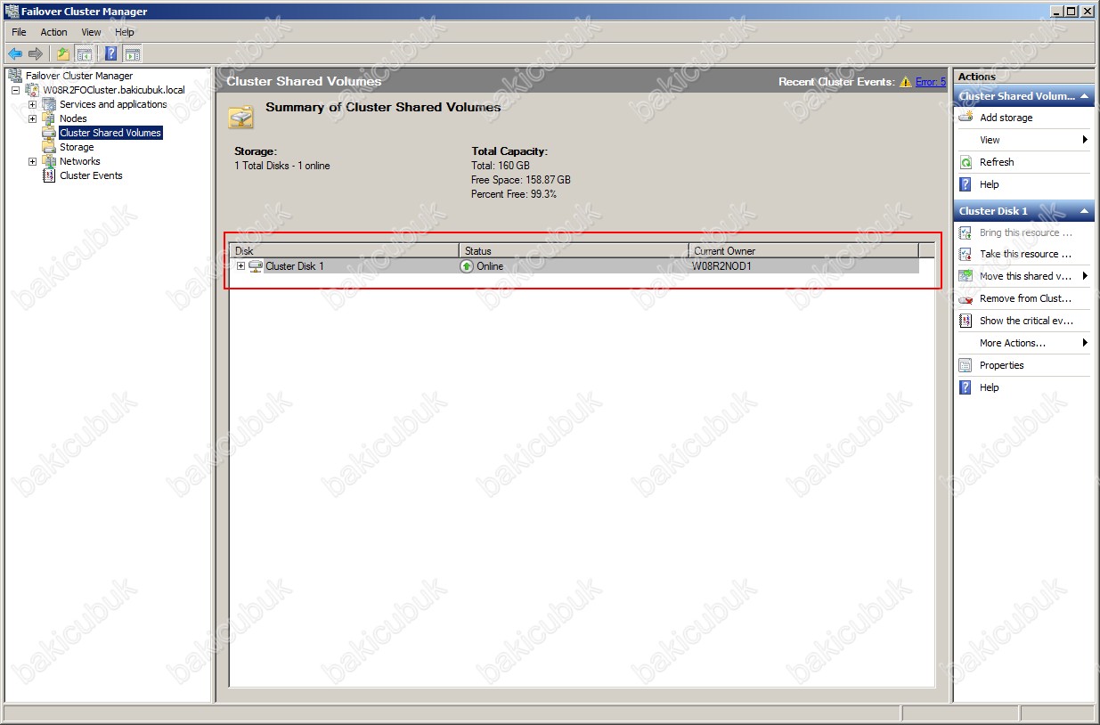1100x725 pixels.
Task: Select the Failover Cluster Manager root icon
Action: tap(15, 76)
